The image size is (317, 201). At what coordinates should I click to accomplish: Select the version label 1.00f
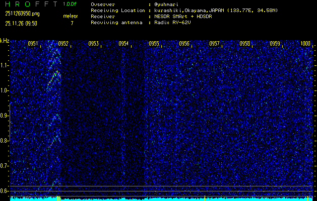pyautogui.click(x=70, y=4)
